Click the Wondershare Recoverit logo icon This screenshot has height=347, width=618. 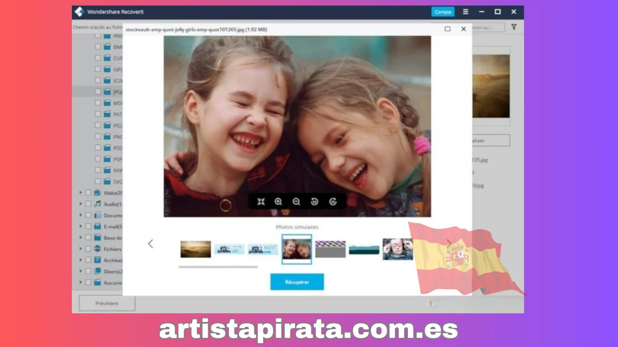click(80, 12)
